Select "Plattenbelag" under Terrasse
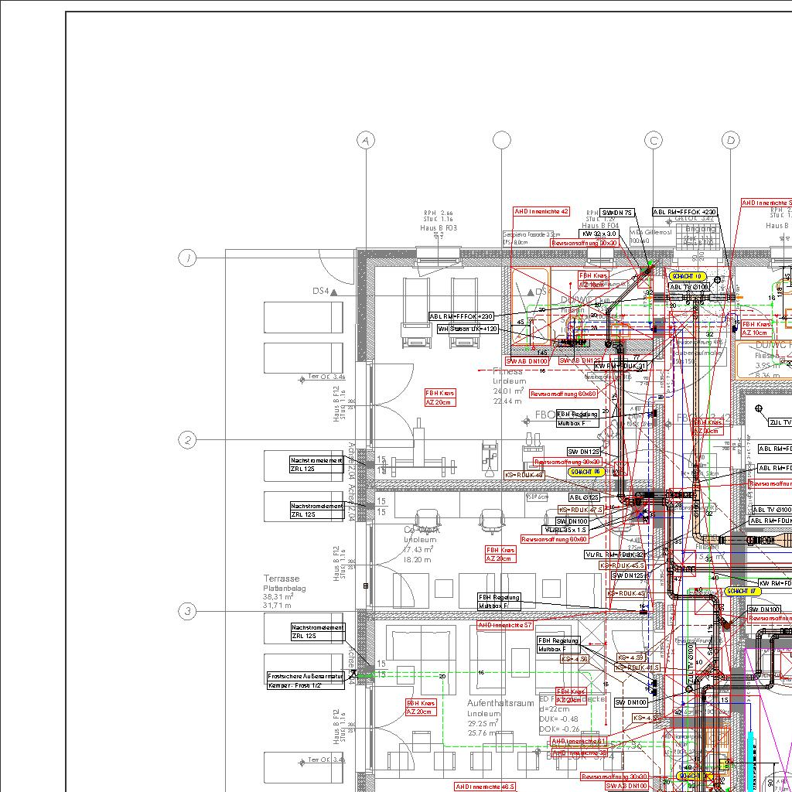Screen dimensions: 792x792 point(285,589)
